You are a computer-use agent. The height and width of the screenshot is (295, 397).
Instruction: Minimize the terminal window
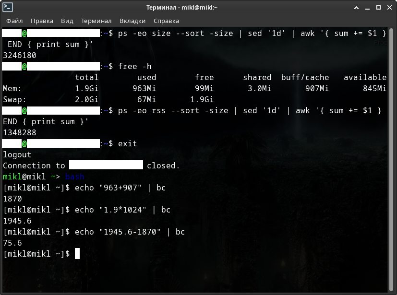click(367, 7)
